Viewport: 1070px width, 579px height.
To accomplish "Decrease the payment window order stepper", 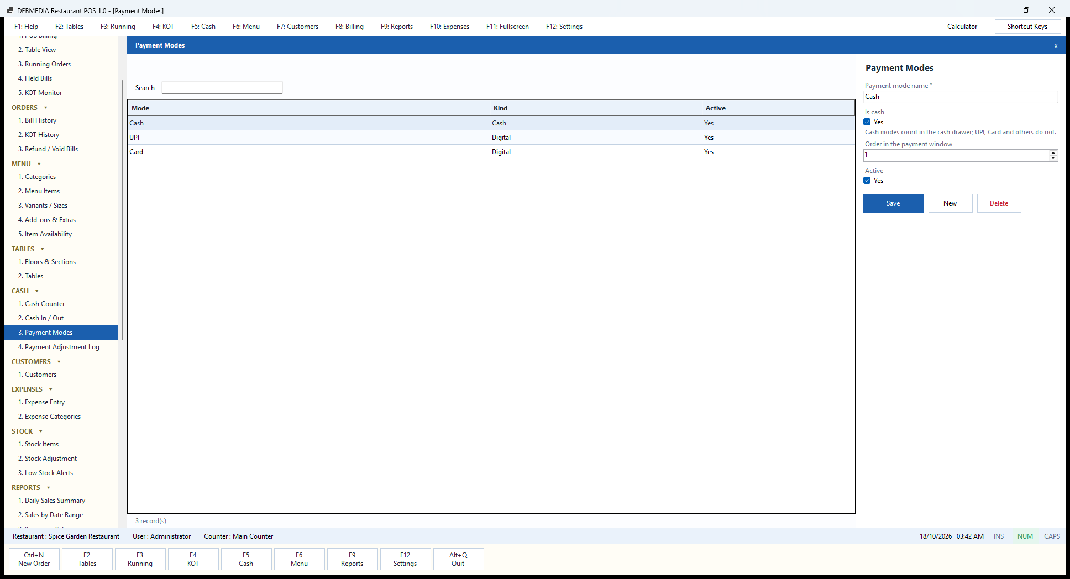I will [x=1053, y=158].
